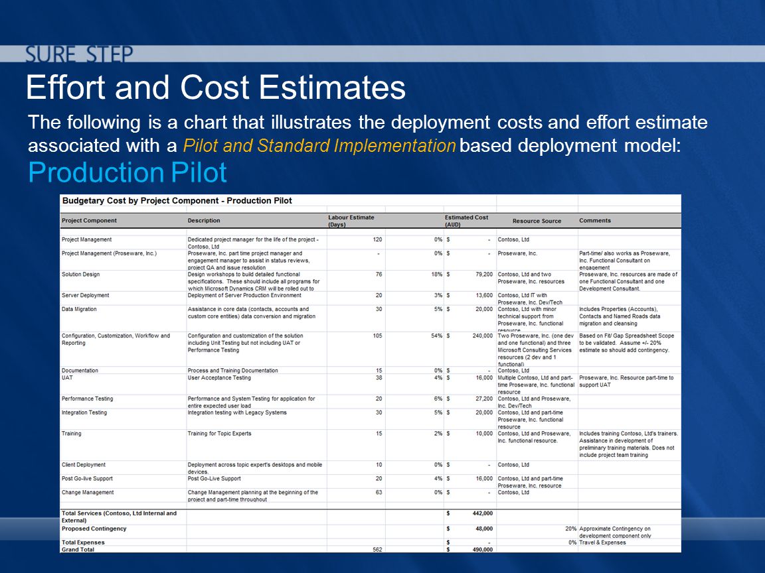
Task: Click the 'Resource Source' column header
Action: click(x=537, y=221)
